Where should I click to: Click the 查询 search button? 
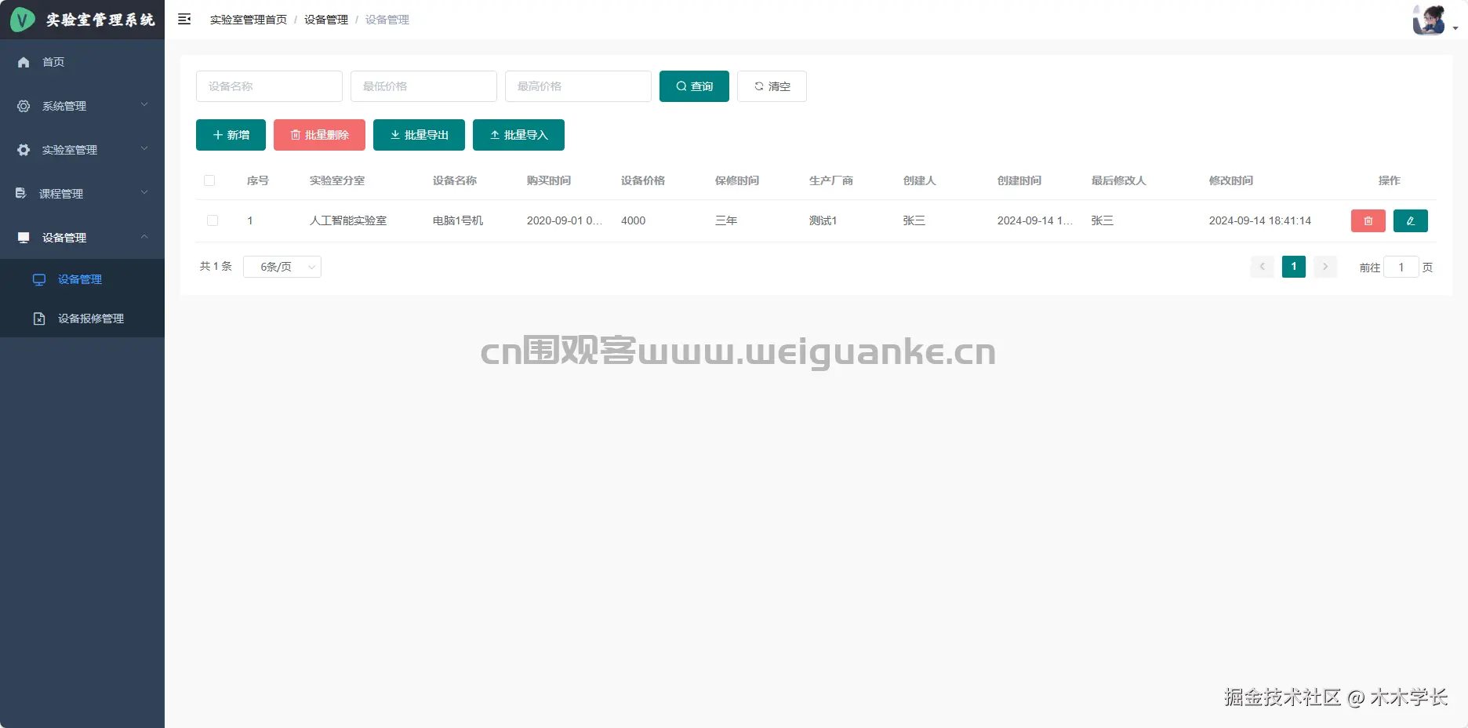point(694,86)
